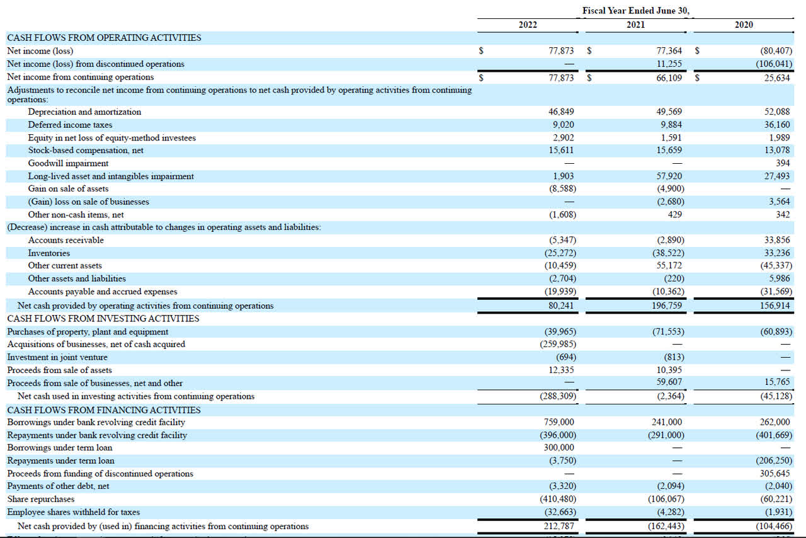Image resolution: width=806 pixels, height=538 pixels.
Task: Select term loan borrowings 300,000
Action: [559, 447]
